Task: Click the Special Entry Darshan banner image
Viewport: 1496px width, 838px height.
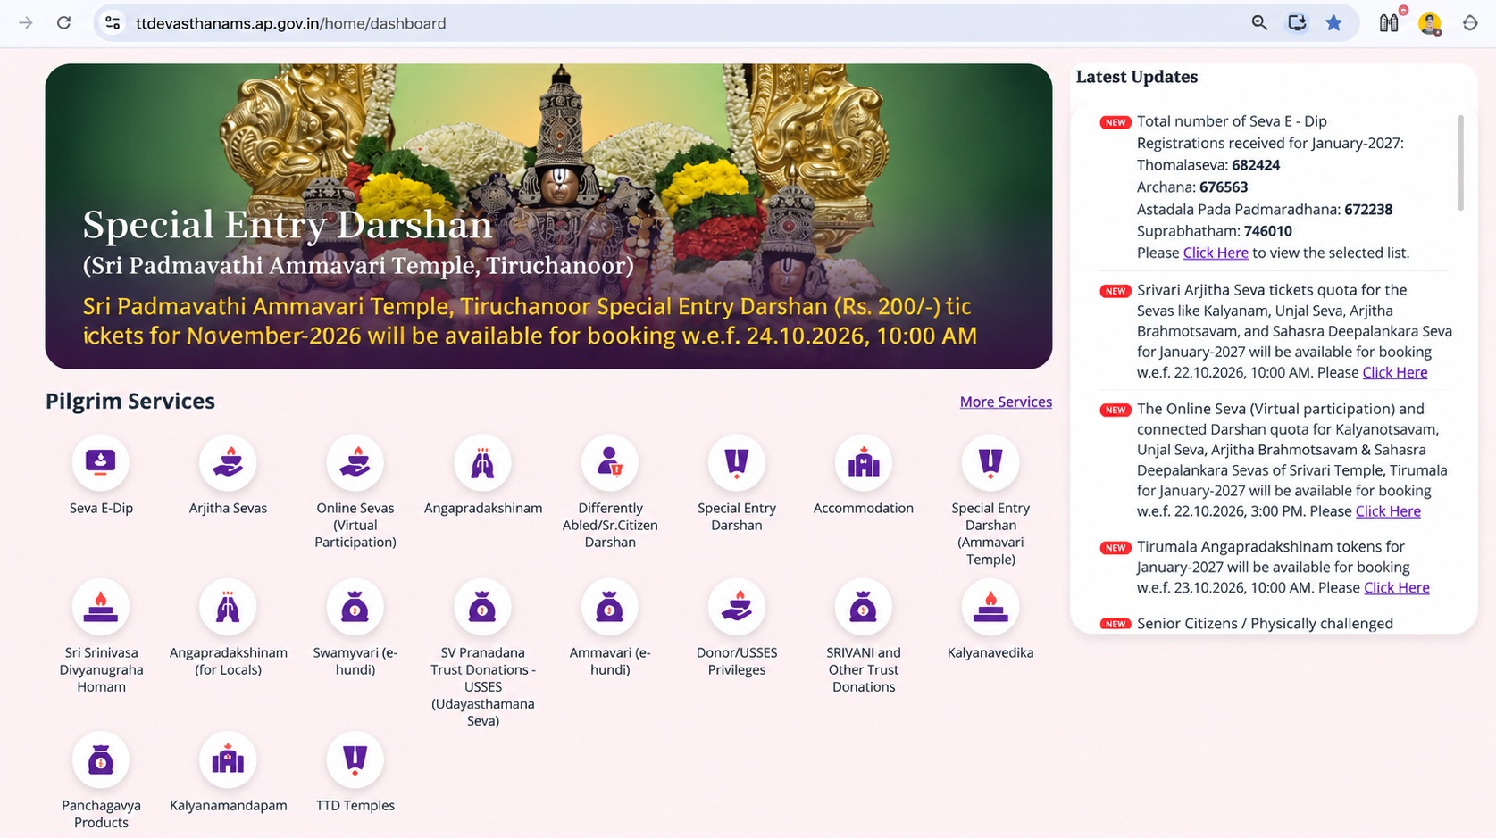Action: (548, 216)
